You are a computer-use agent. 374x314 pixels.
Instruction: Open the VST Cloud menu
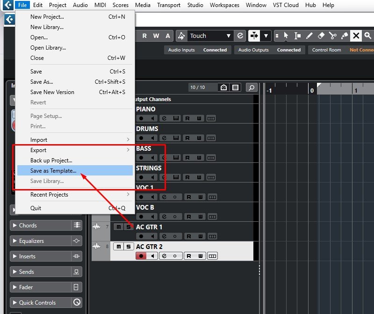[x=286, y=5]
